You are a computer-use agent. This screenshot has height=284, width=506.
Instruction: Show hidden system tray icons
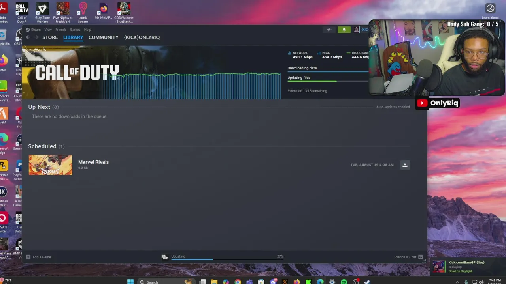pos(458,282)
